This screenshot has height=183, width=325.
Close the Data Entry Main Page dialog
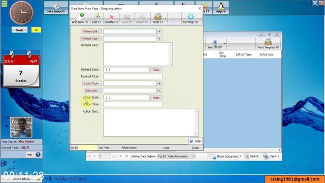pyautogui.click(x=200, y=9)
